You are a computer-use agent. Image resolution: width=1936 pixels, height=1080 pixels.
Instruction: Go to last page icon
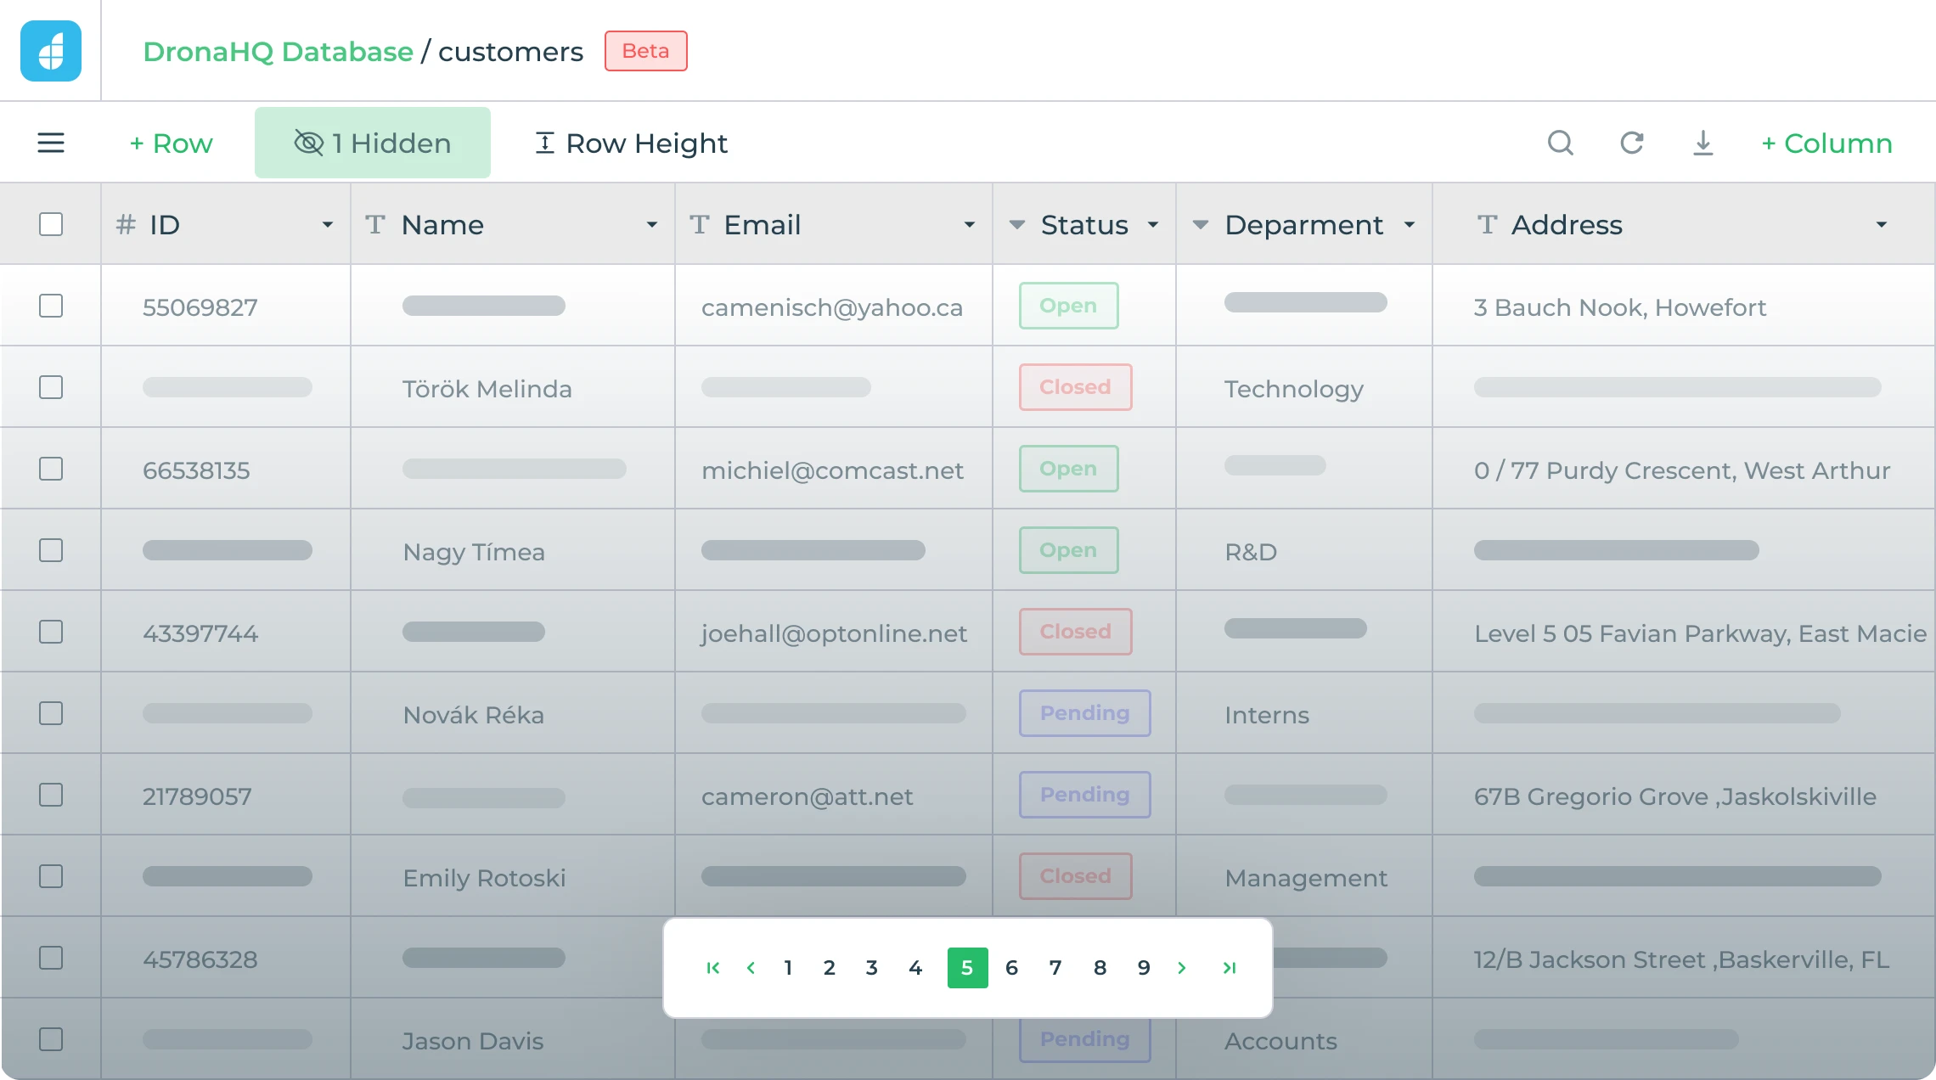tap(1229, 968)
